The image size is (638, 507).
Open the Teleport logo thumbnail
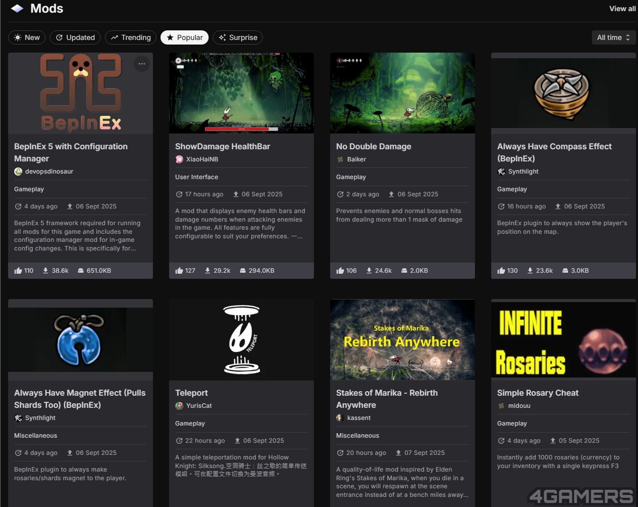[x=242, y=340]
